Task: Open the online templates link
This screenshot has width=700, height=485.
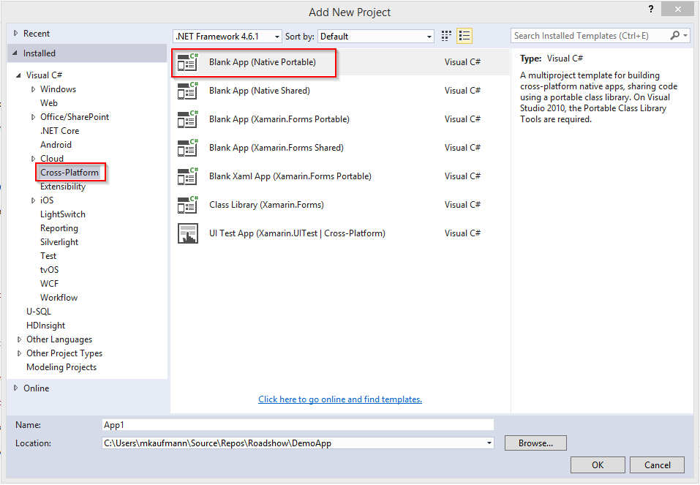Action: coord(340,399)
